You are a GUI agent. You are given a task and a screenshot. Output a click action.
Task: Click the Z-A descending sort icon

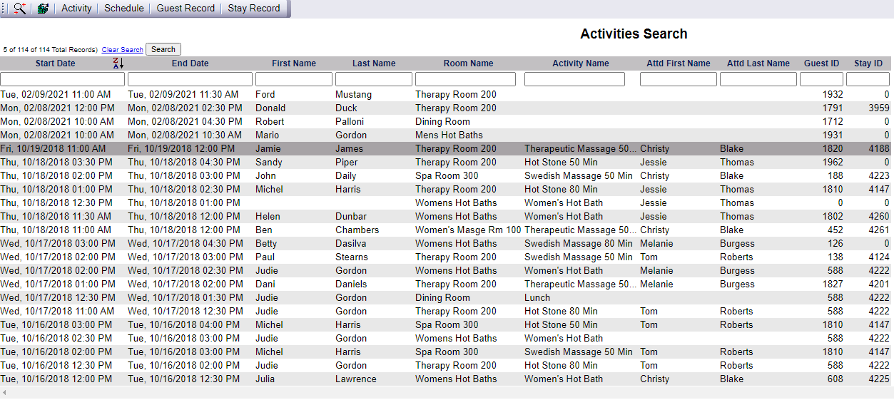[x=118, y=63]
